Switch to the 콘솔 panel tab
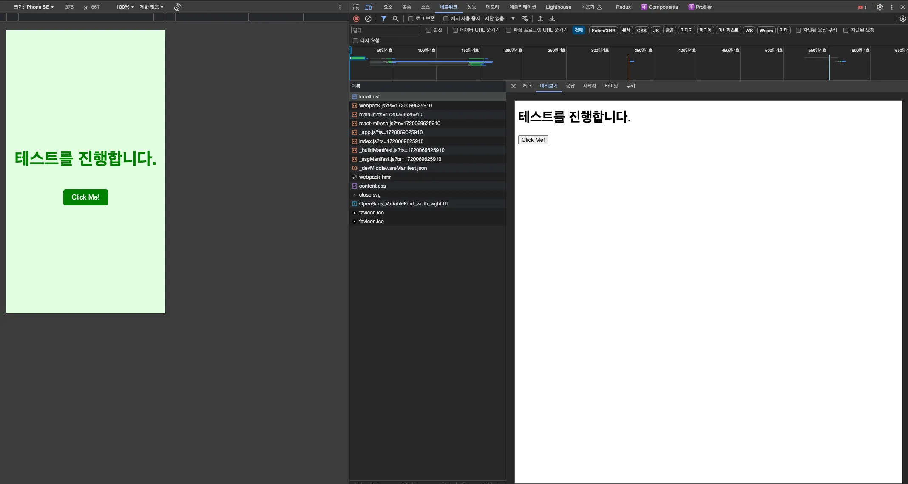This screenshot has height=484, width=908. (406, 7)
